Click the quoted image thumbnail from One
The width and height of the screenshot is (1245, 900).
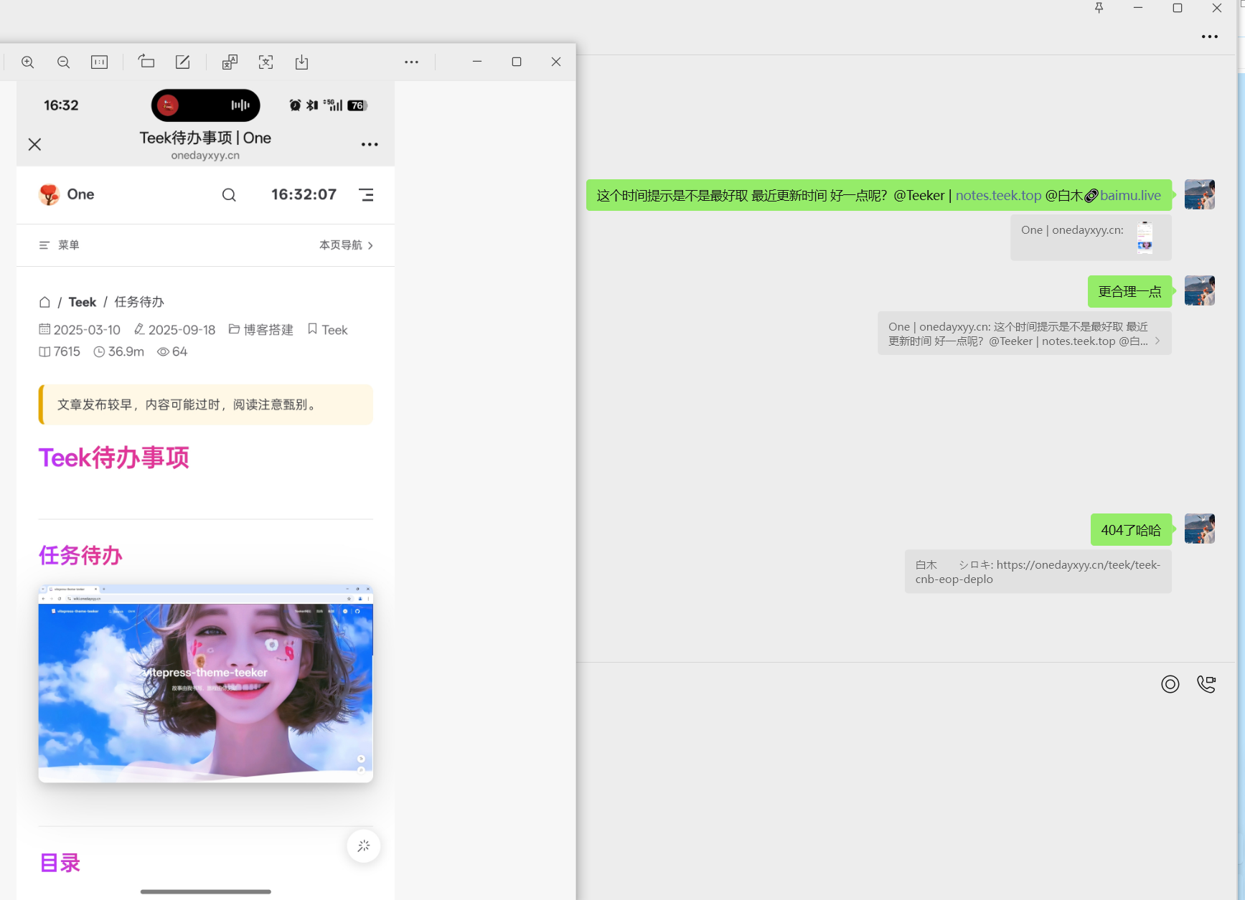point(1145,237)
